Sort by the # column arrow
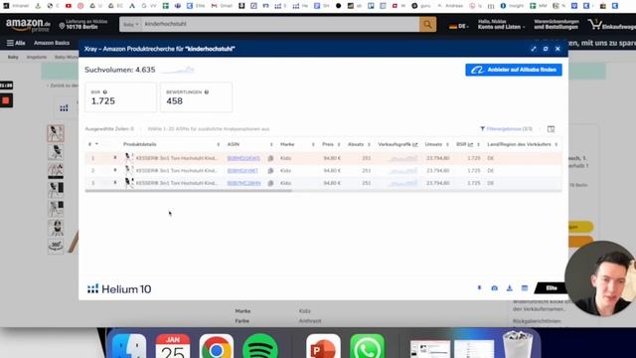The height and width of the screenshot is (358, 636). pyautogui.click(x=96, y=144)
